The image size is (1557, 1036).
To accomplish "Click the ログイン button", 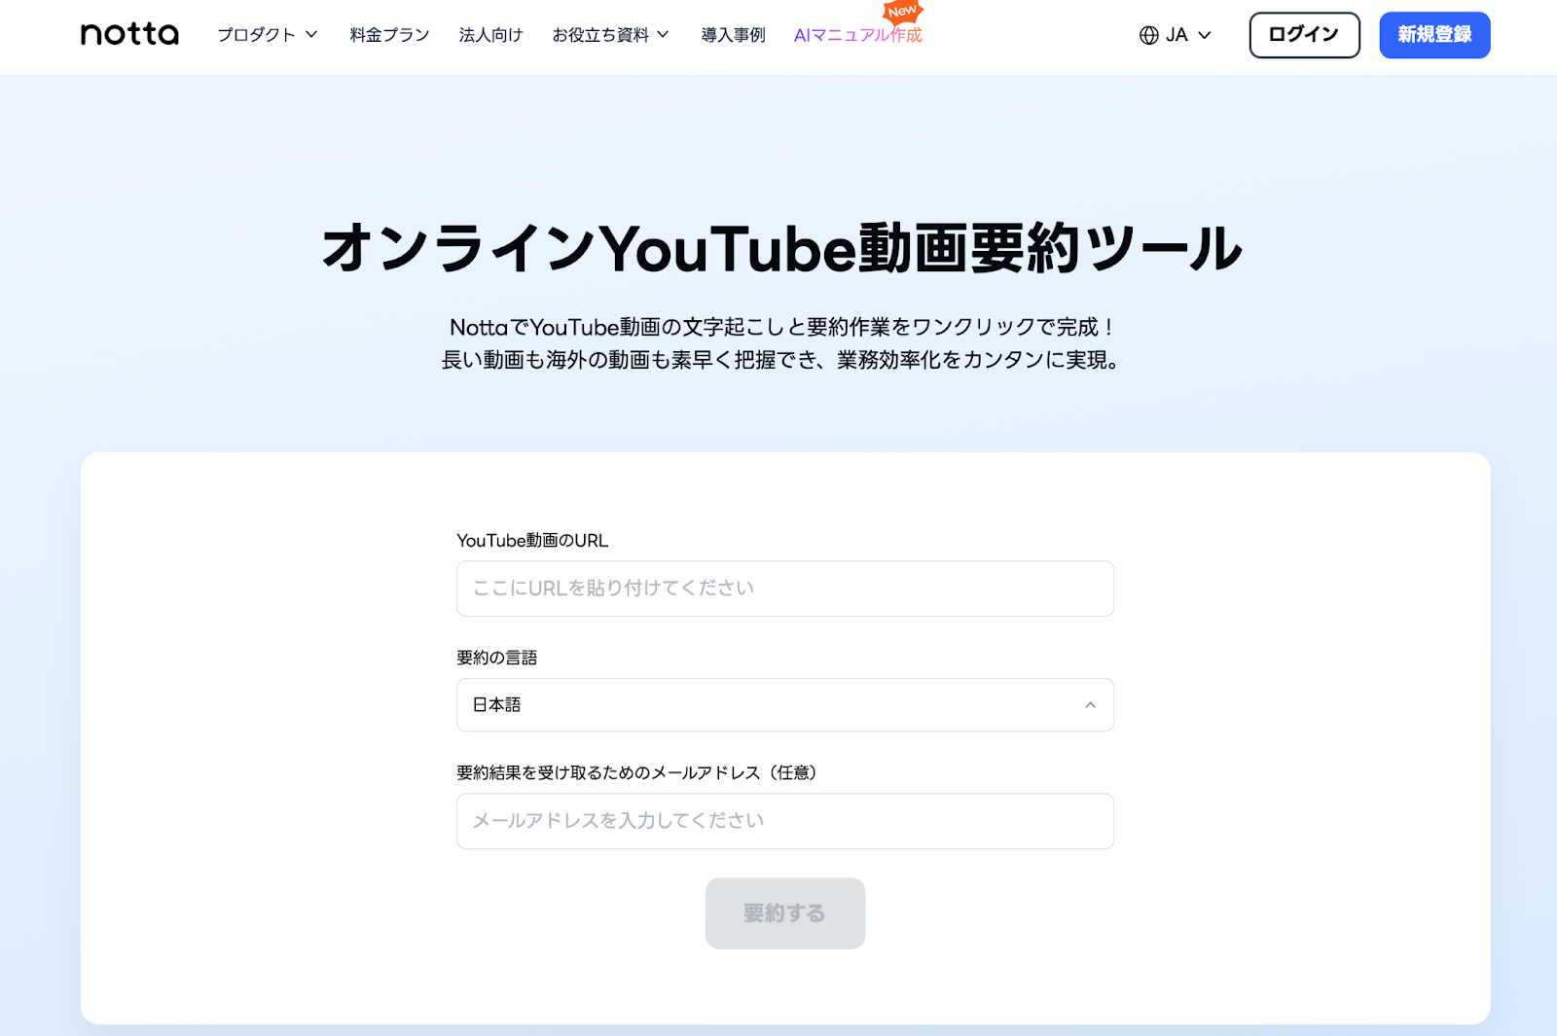I will pos(1304,35).
